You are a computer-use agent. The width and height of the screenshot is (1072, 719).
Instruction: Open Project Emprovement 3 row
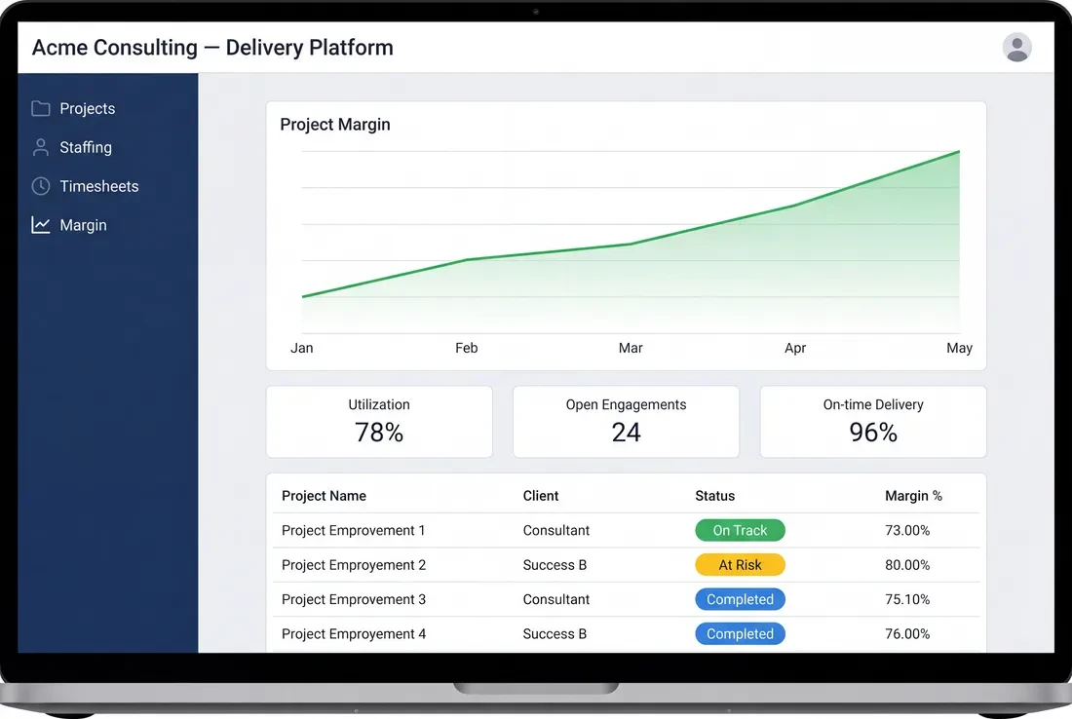point(627,599)
